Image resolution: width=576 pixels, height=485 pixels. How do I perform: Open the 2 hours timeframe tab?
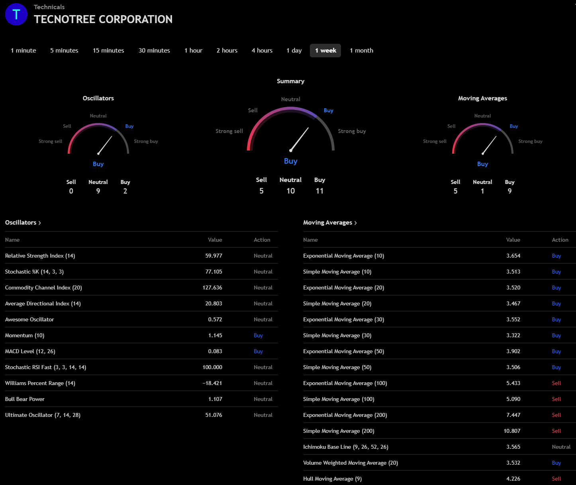click(227, 51)
